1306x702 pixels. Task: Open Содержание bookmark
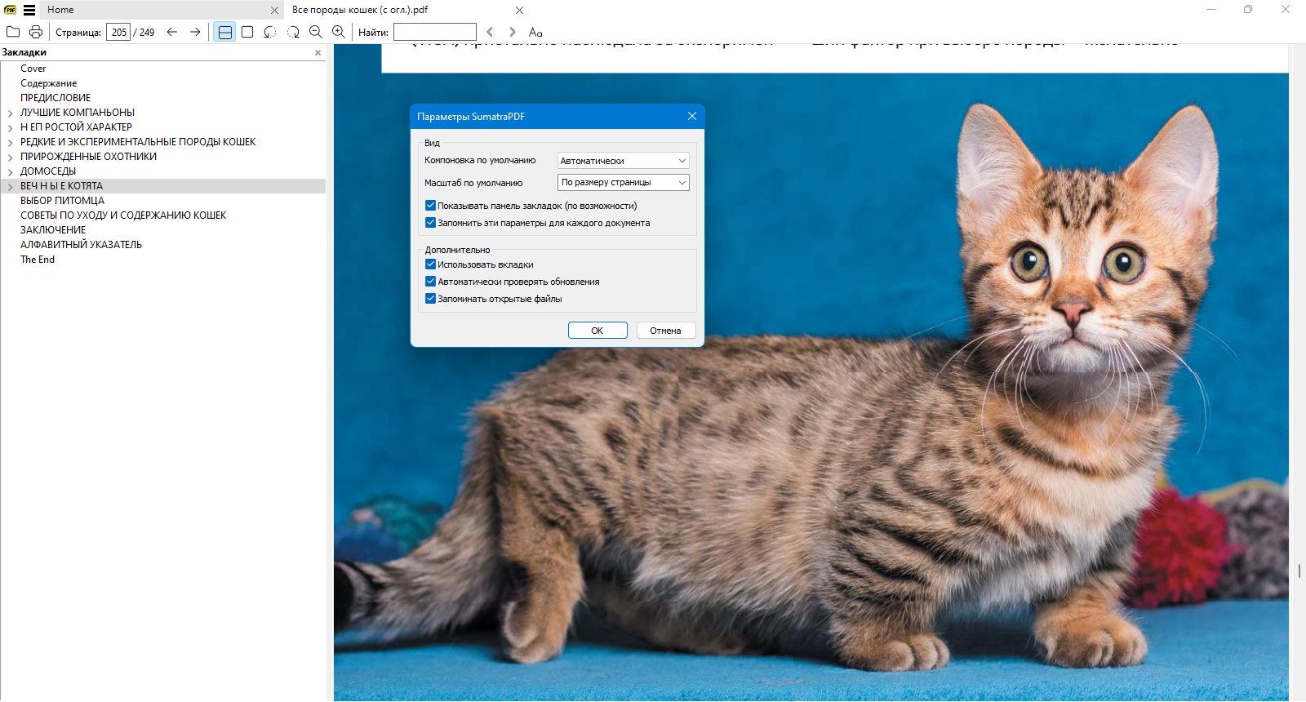tap(49, 83)
